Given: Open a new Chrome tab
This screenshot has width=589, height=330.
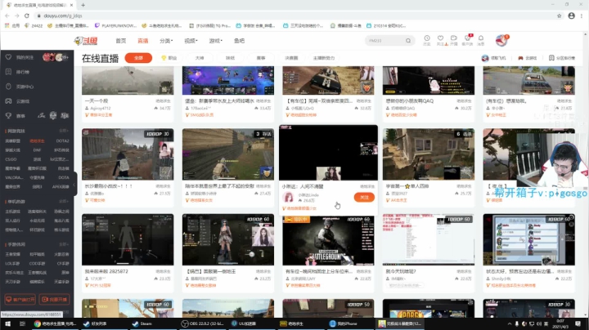Looking at the screenshot, I should 83,5.
